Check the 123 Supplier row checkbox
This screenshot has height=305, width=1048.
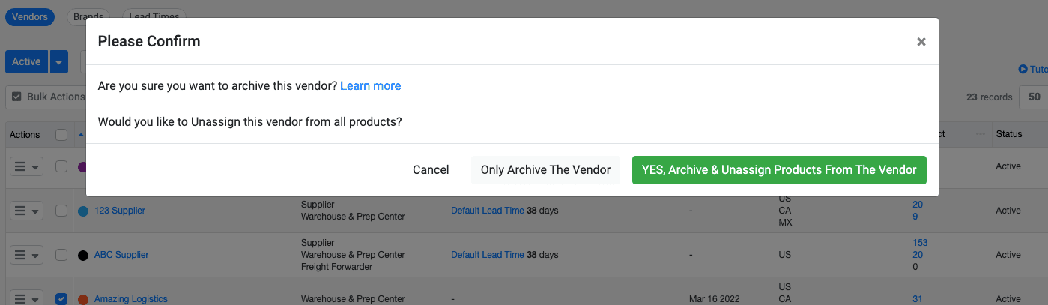61,211
